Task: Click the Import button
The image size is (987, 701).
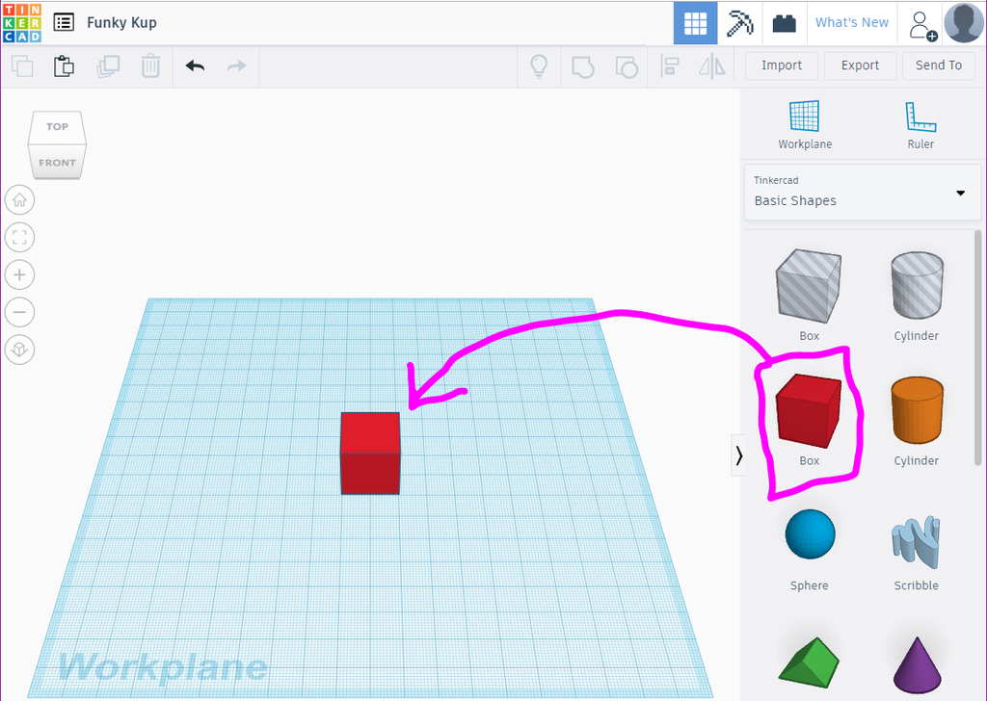Action: tap(782, 65)
